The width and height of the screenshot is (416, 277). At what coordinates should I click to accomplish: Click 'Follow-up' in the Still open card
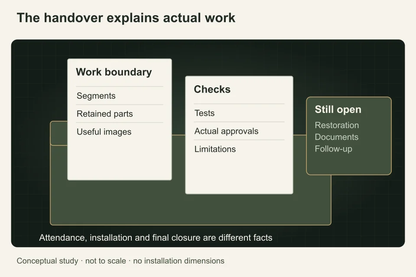[x=334, y=149]
